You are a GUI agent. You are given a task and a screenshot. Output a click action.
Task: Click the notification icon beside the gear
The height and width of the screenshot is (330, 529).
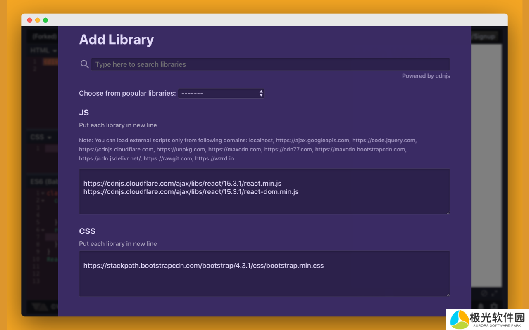[x=481, y=306]
